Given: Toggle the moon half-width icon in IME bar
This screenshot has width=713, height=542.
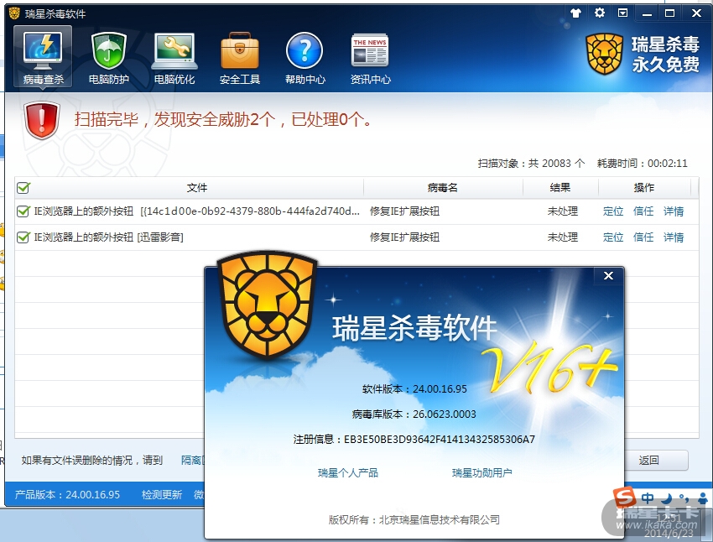Looking at the screenshot, I should point(667,498).
